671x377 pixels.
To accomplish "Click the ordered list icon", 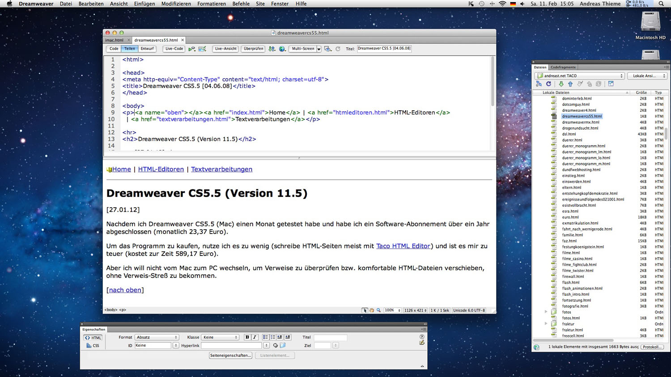I will click(x=273, y=337).
